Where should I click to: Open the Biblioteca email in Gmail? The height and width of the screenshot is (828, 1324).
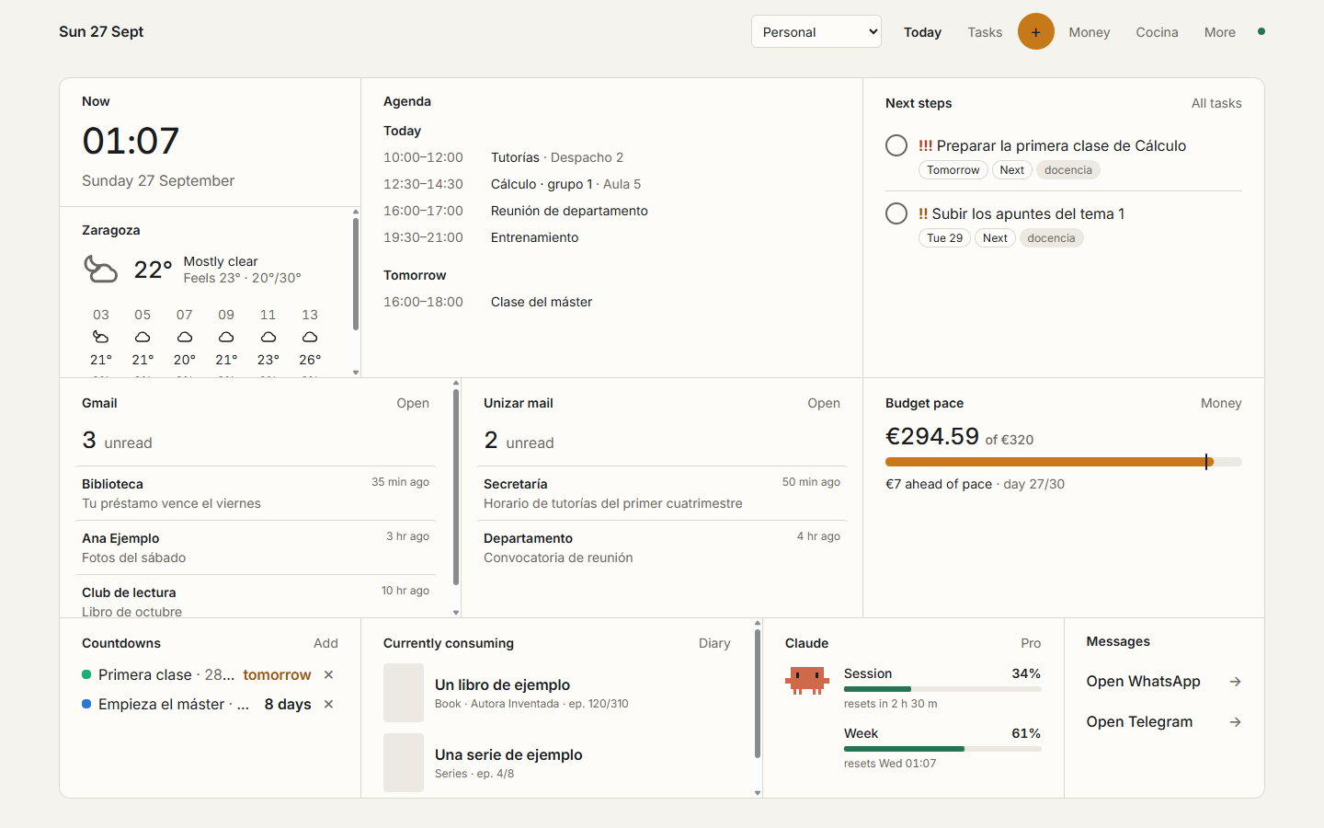(256, 493)
